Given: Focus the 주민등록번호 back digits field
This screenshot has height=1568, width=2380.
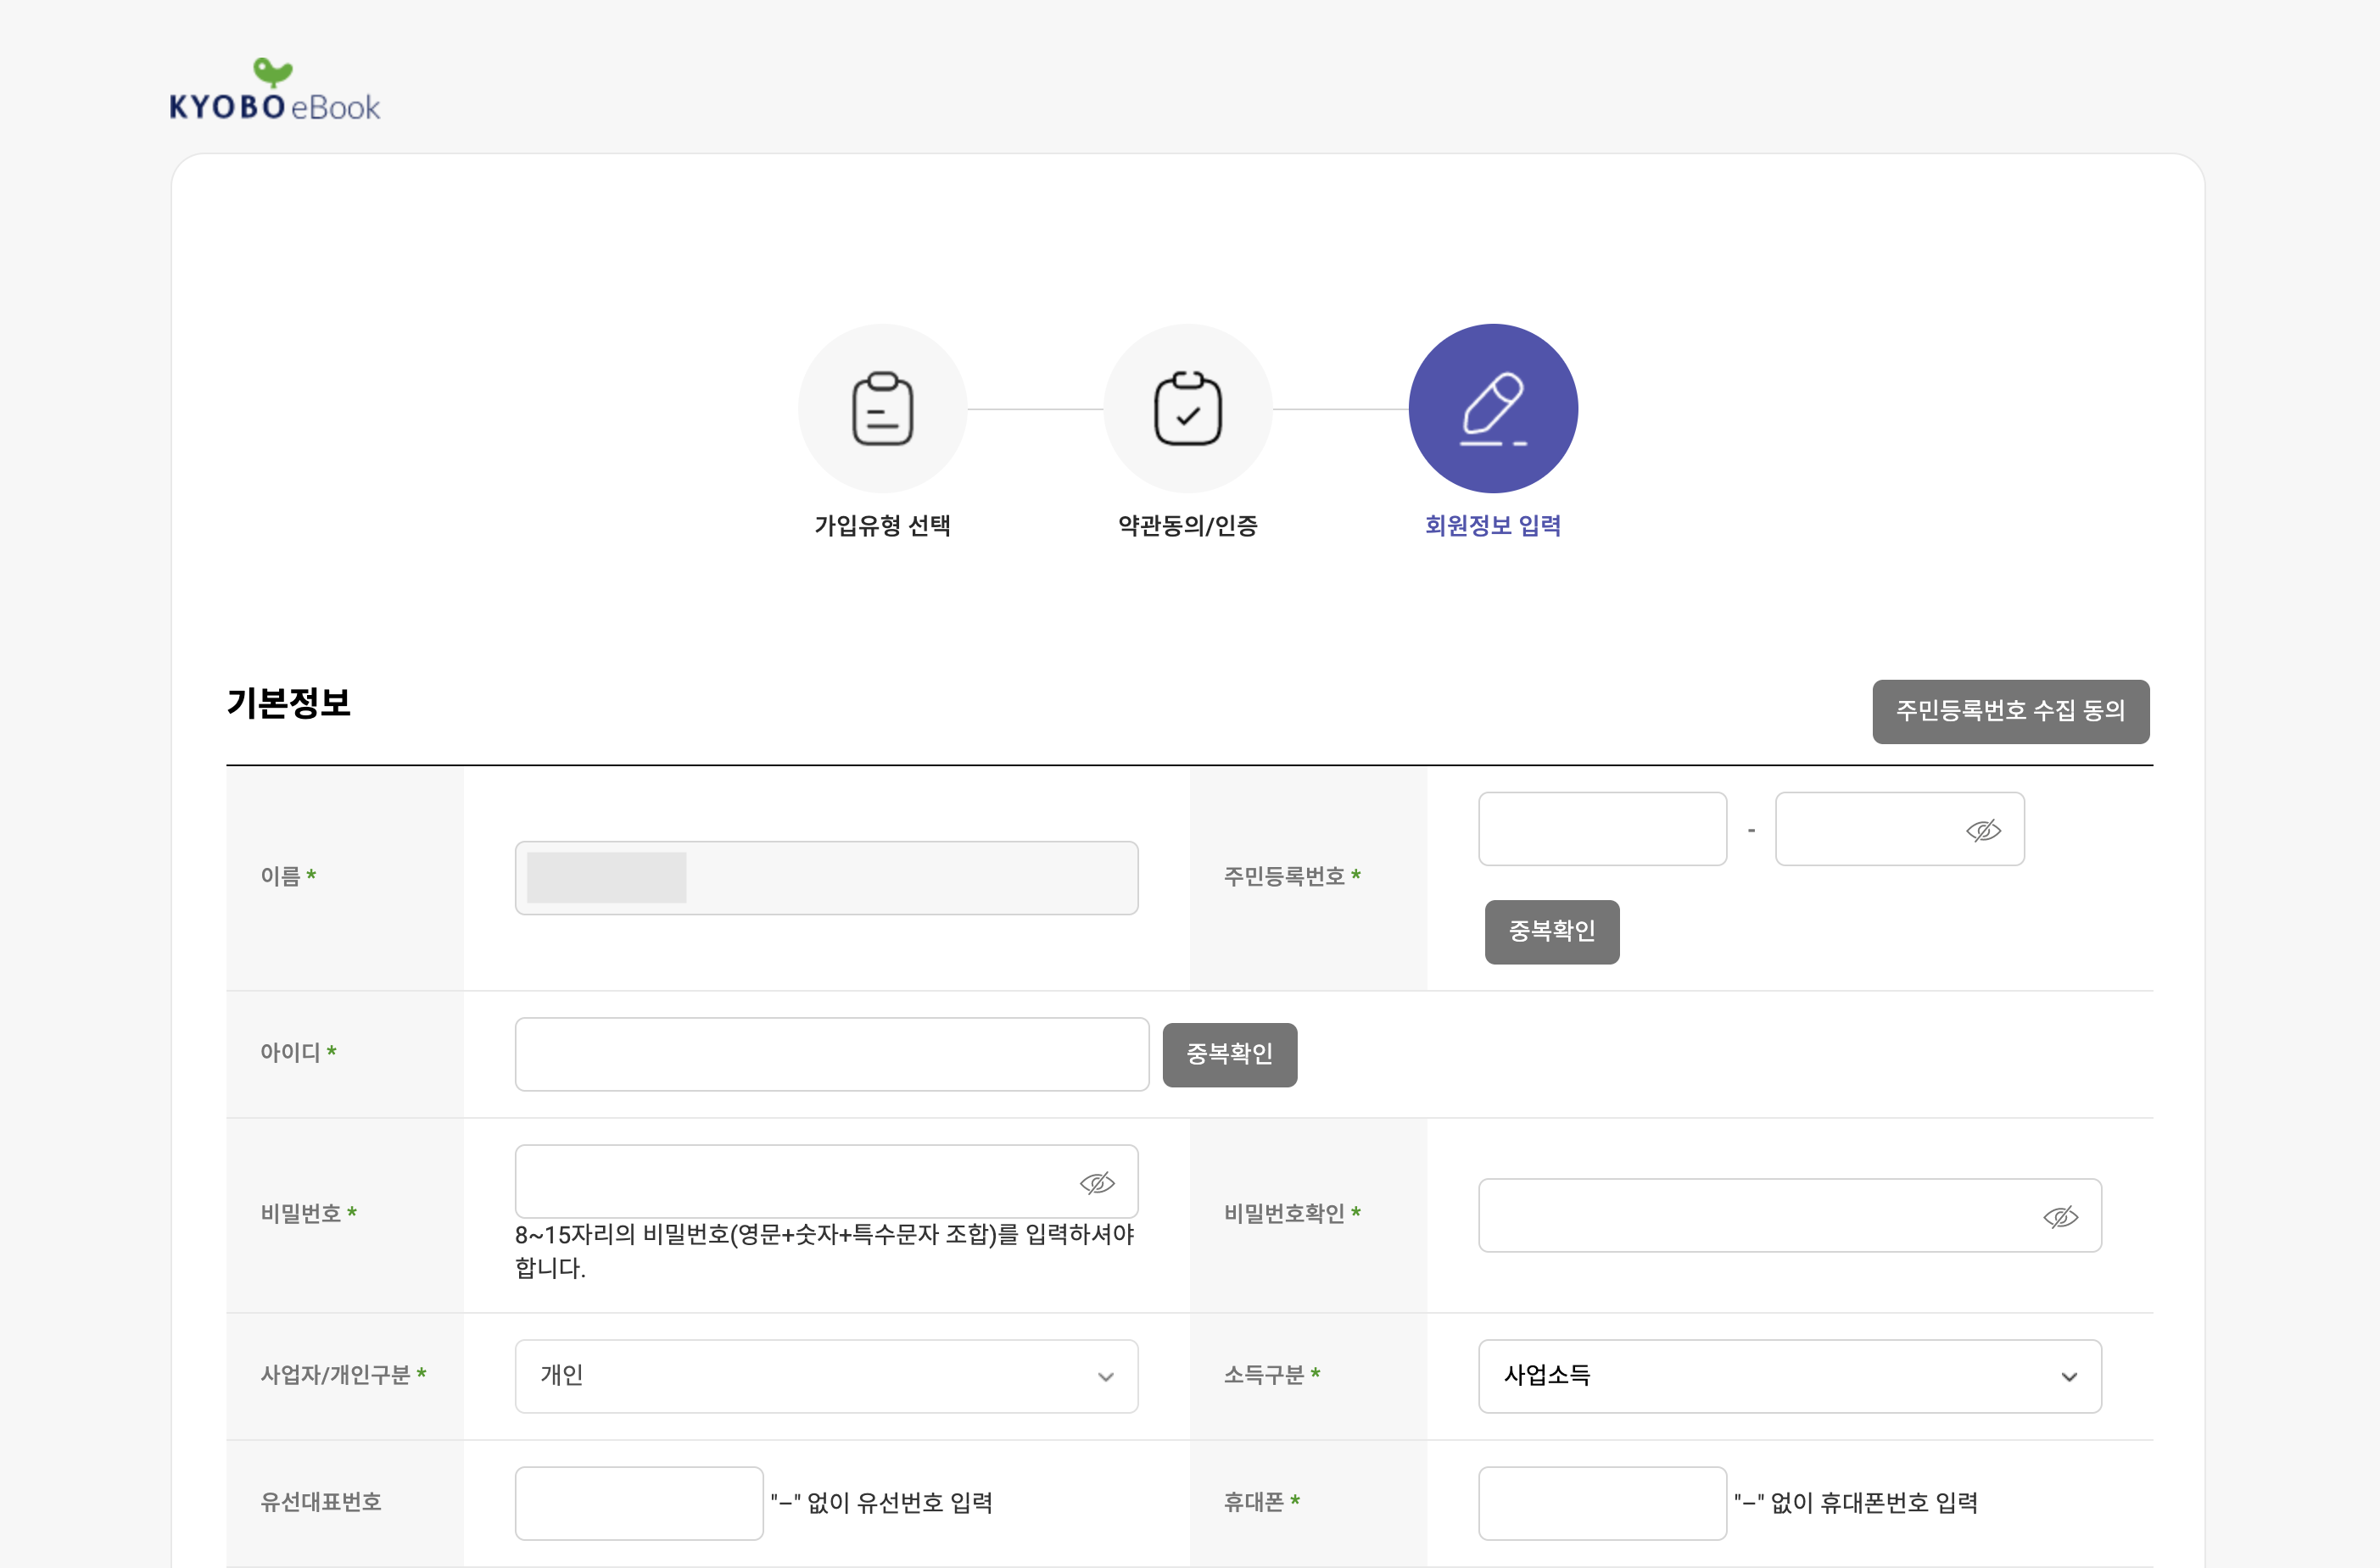Looking at the screenshot, I should (1900, 829).
